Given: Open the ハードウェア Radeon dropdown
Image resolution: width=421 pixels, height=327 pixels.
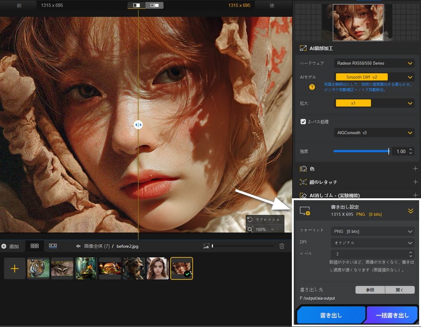Looking at the screenshot, I should point(374,63).
